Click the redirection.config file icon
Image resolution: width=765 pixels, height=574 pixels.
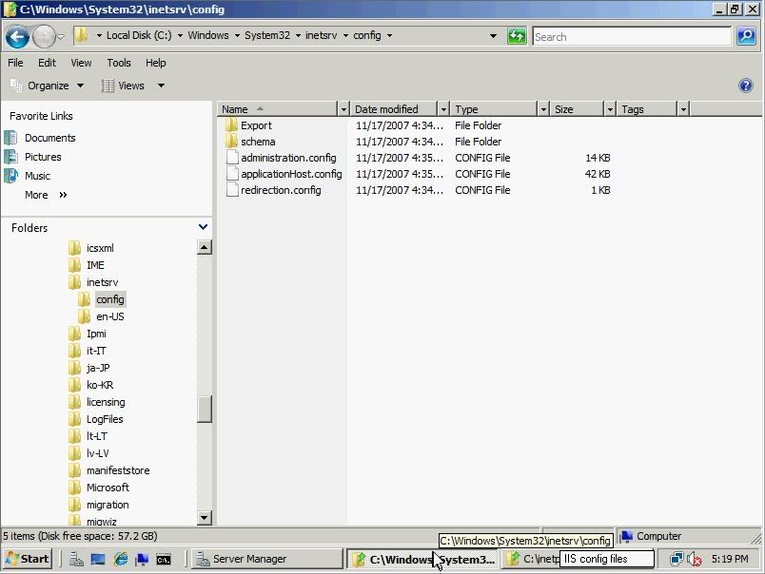click(233, 190)
